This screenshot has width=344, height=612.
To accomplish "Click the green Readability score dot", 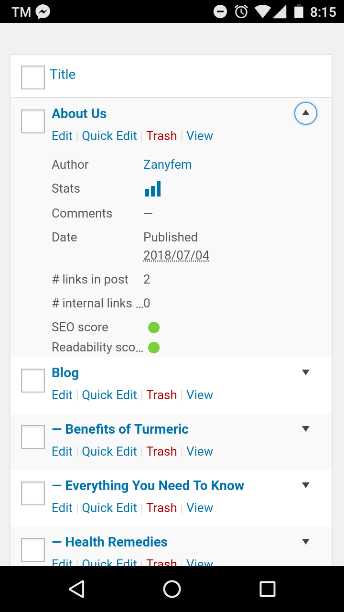I will [153, 348].
